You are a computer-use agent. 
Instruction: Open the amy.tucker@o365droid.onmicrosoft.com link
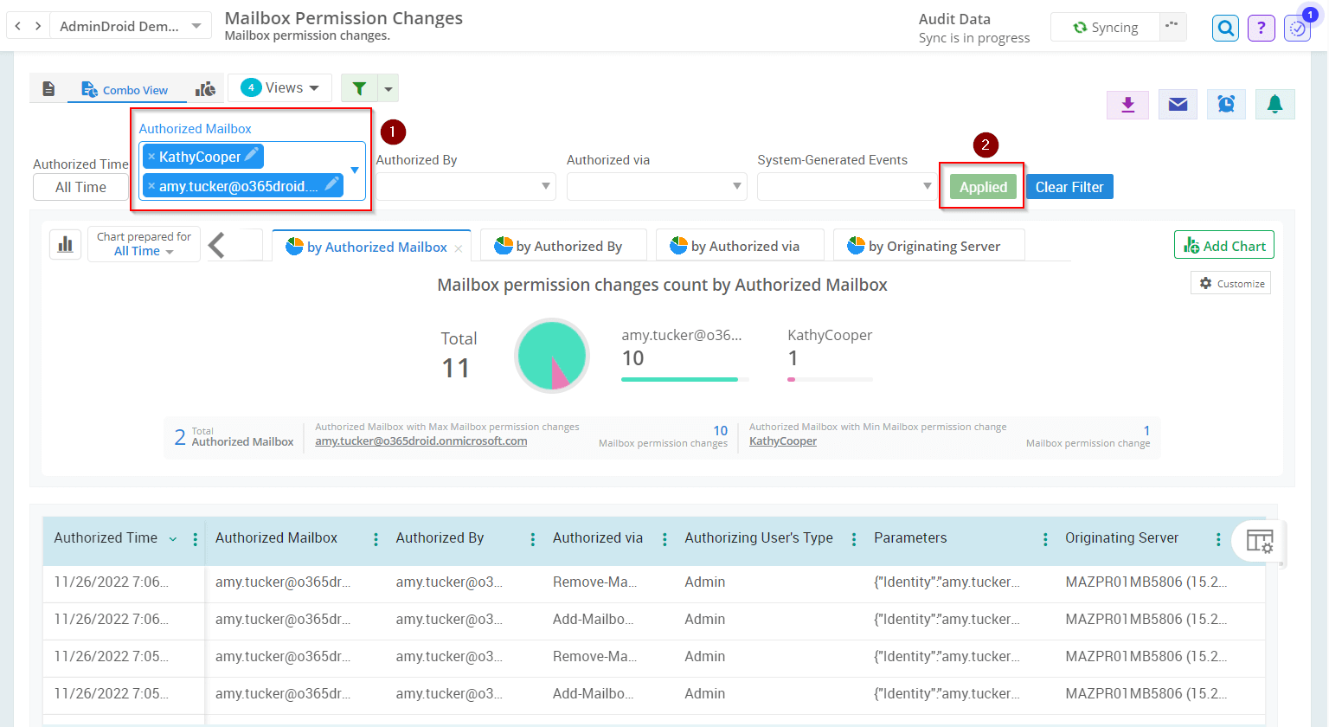click(421, 441)
